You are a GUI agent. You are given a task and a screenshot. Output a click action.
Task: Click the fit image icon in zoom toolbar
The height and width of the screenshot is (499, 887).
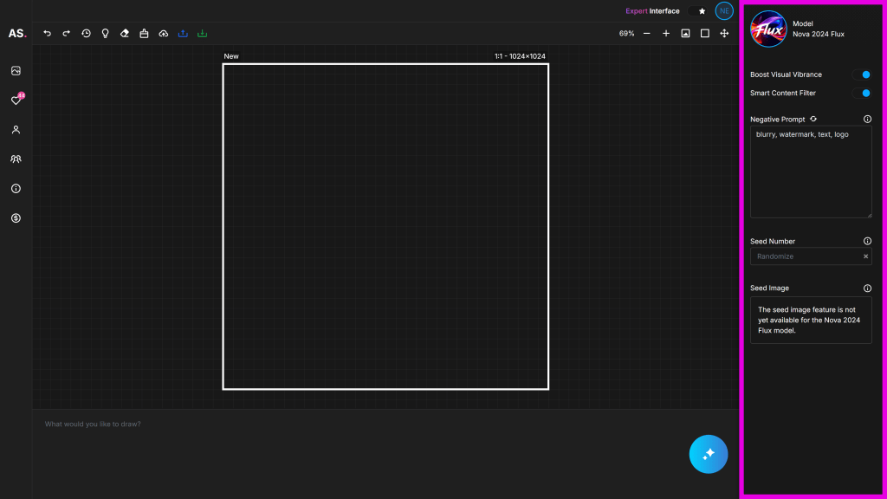point(686,34)
